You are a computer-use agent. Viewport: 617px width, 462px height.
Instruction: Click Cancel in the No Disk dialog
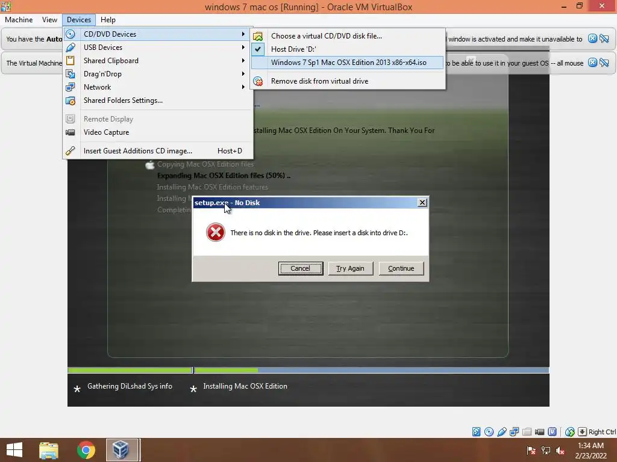301,268
